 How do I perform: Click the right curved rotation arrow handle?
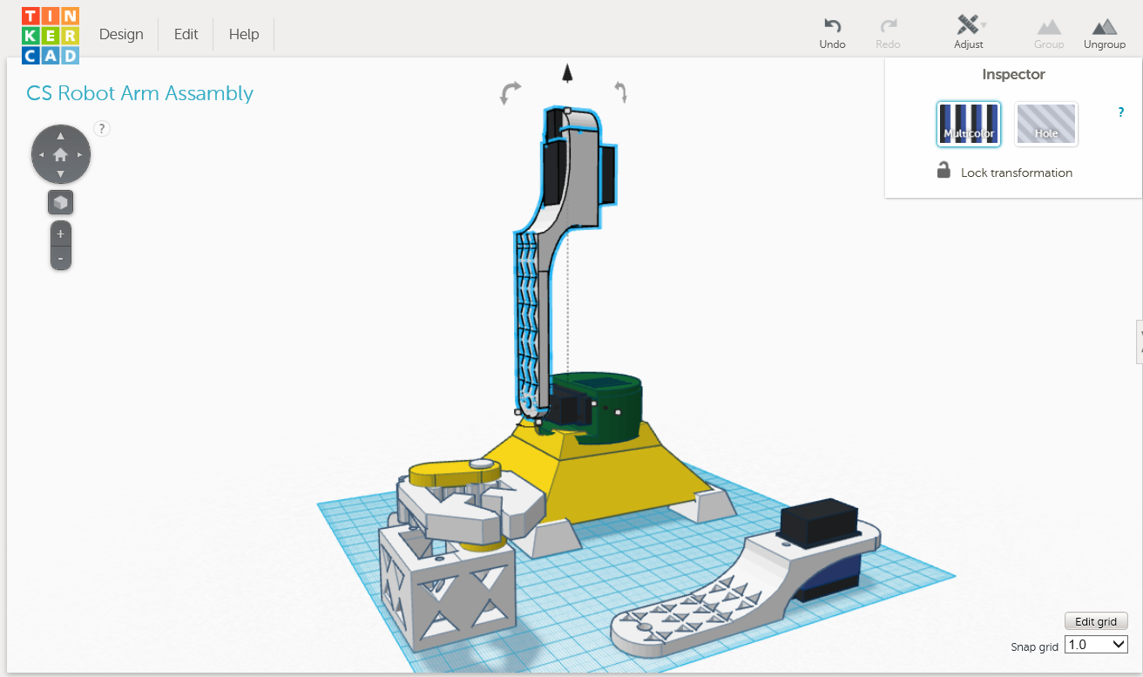pyautogui.click(x=621, y=91)
